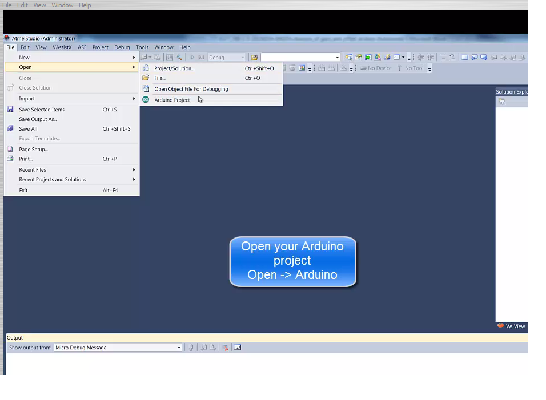Open the outer window's Help menu
This screenshot has height=400, width=546.
point(85,5)
